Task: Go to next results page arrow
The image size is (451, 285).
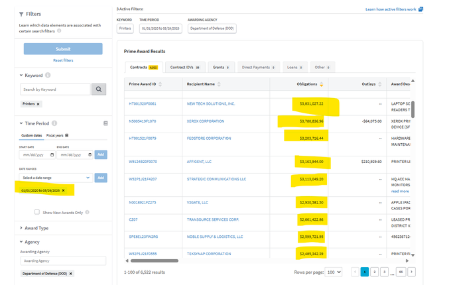Action: click(412, 272)
